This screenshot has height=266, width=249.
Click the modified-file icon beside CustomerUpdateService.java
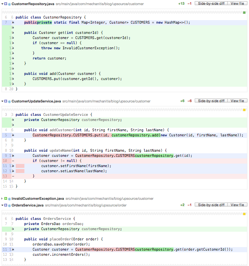[x=6, y=101]
